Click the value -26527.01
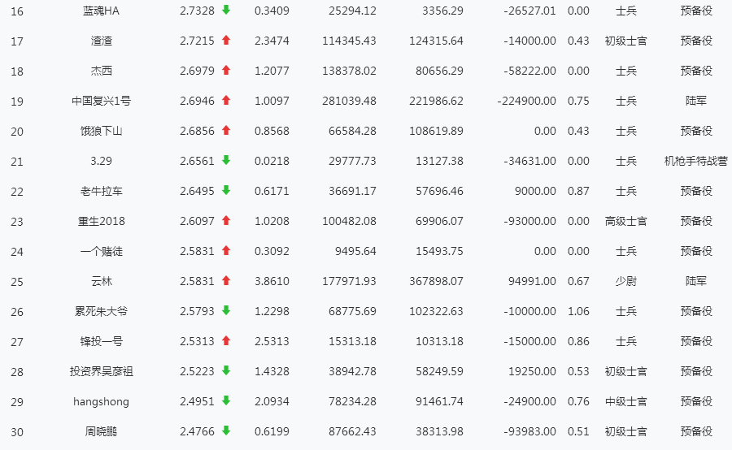The height and width of the screenshot is (450, 732). click(x=529, y=11)
